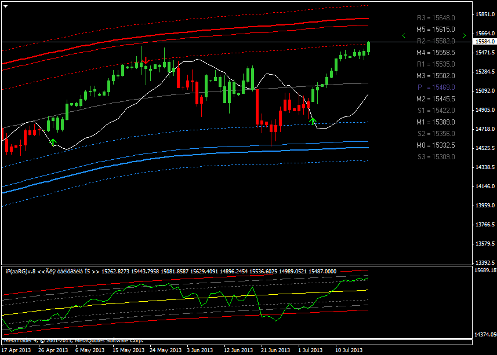
Task: Click the 17 Apr 2013 date label
Action: (16, 350)
